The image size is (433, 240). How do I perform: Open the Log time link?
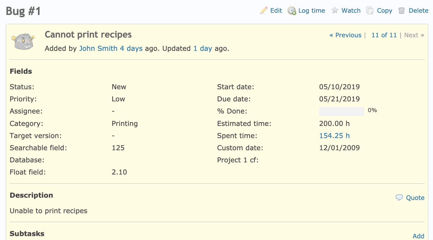pyautogui.click(x=311, y=11)
